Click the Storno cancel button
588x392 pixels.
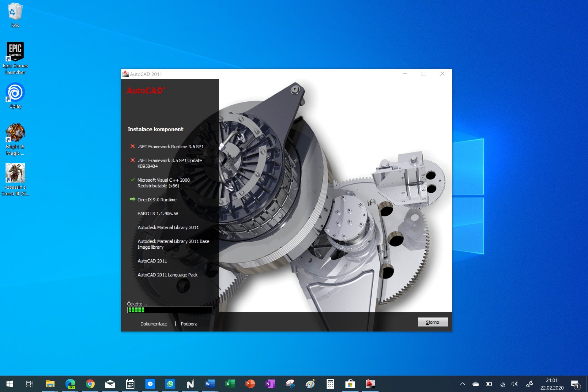pos(432,322)
